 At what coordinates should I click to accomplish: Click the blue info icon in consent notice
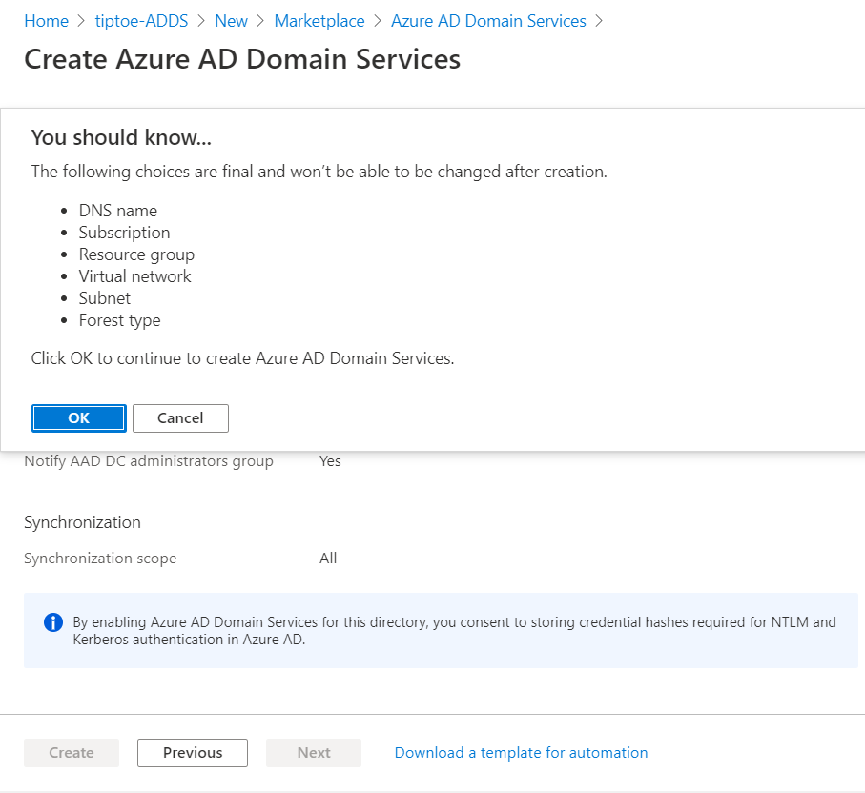(x=53, y=622)
